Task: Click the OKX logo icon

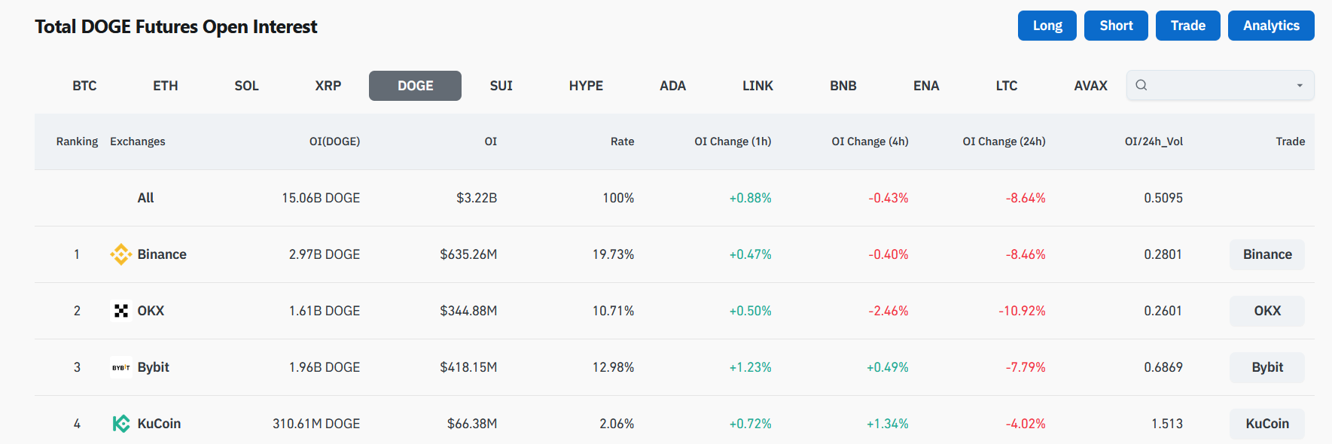Action: (120, 311)
